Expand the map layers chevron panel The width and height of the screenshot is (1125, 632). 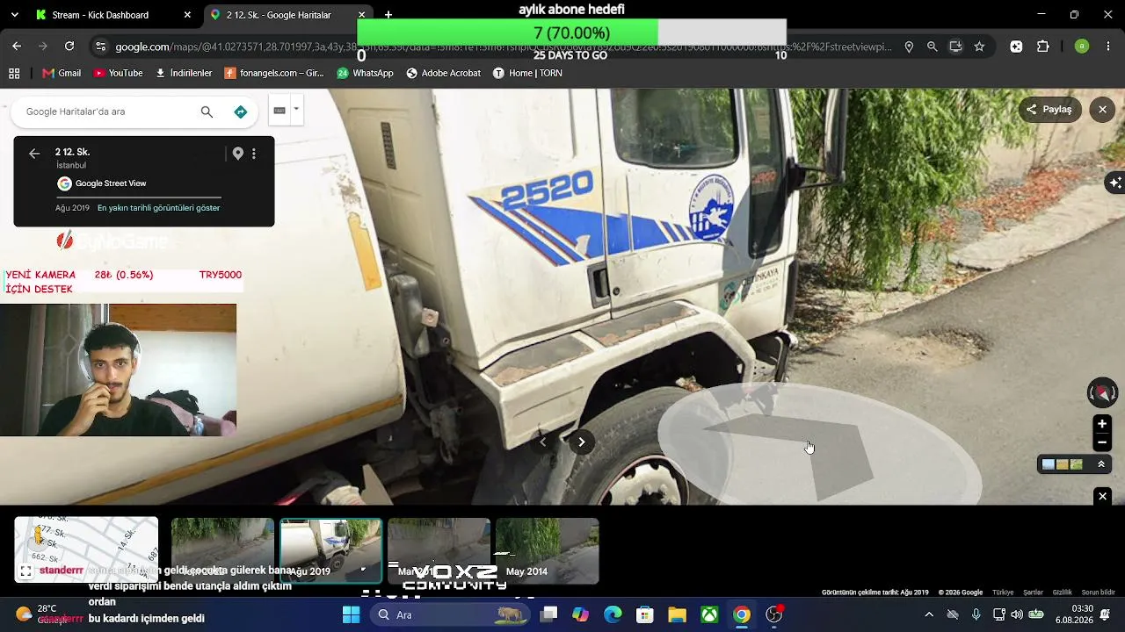click(x=1101, y=464)
